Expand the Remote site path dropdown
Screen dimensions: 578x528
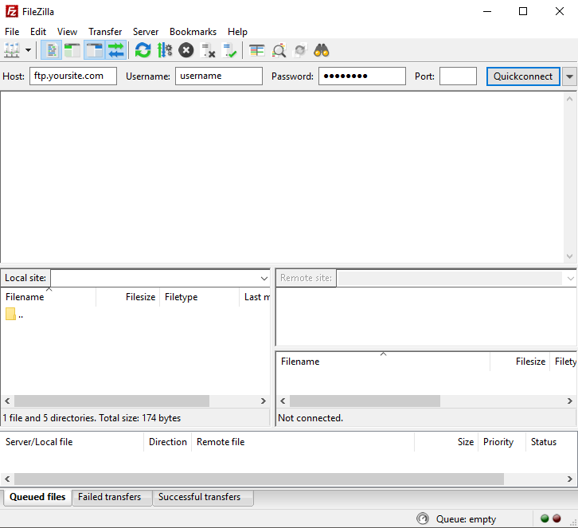click(571, 279)
